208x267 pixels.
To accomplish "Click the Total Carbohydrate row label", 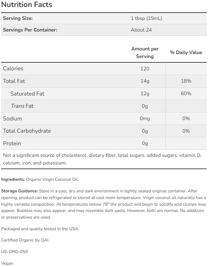I will [27, 131].
